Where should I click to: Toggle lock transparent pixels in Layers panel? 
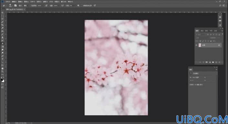click(x=201, y=41)
